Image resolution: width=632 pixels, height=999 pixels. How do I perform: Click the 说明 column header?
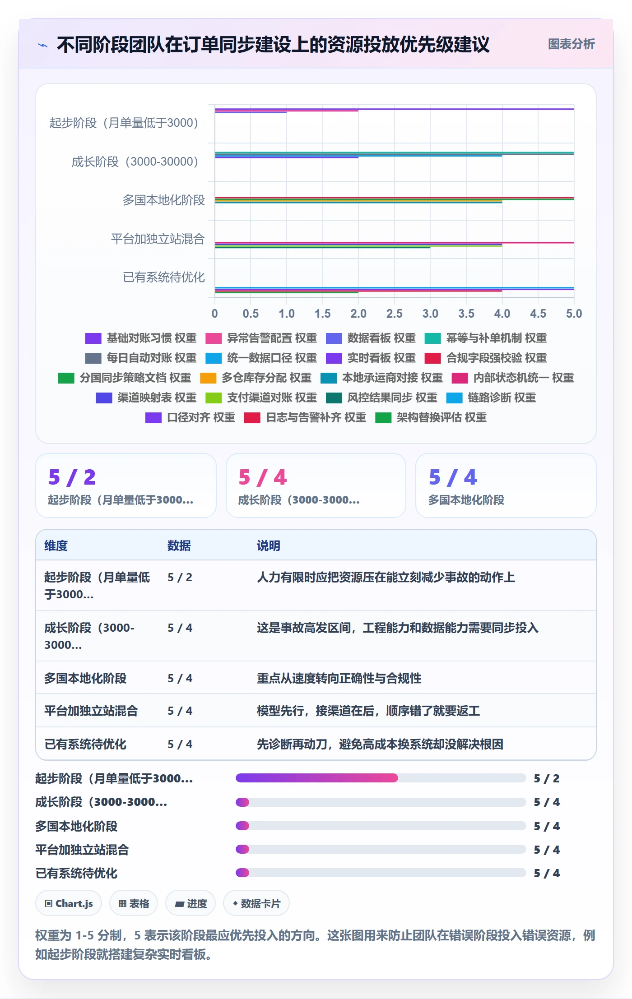click(269, 546)
